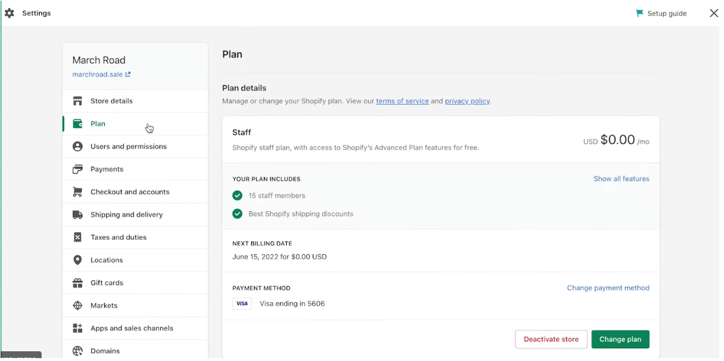The height and width of the screenshot is (361, 724).
Task: Close the Settings panel with X
Action: coord(714,13)
